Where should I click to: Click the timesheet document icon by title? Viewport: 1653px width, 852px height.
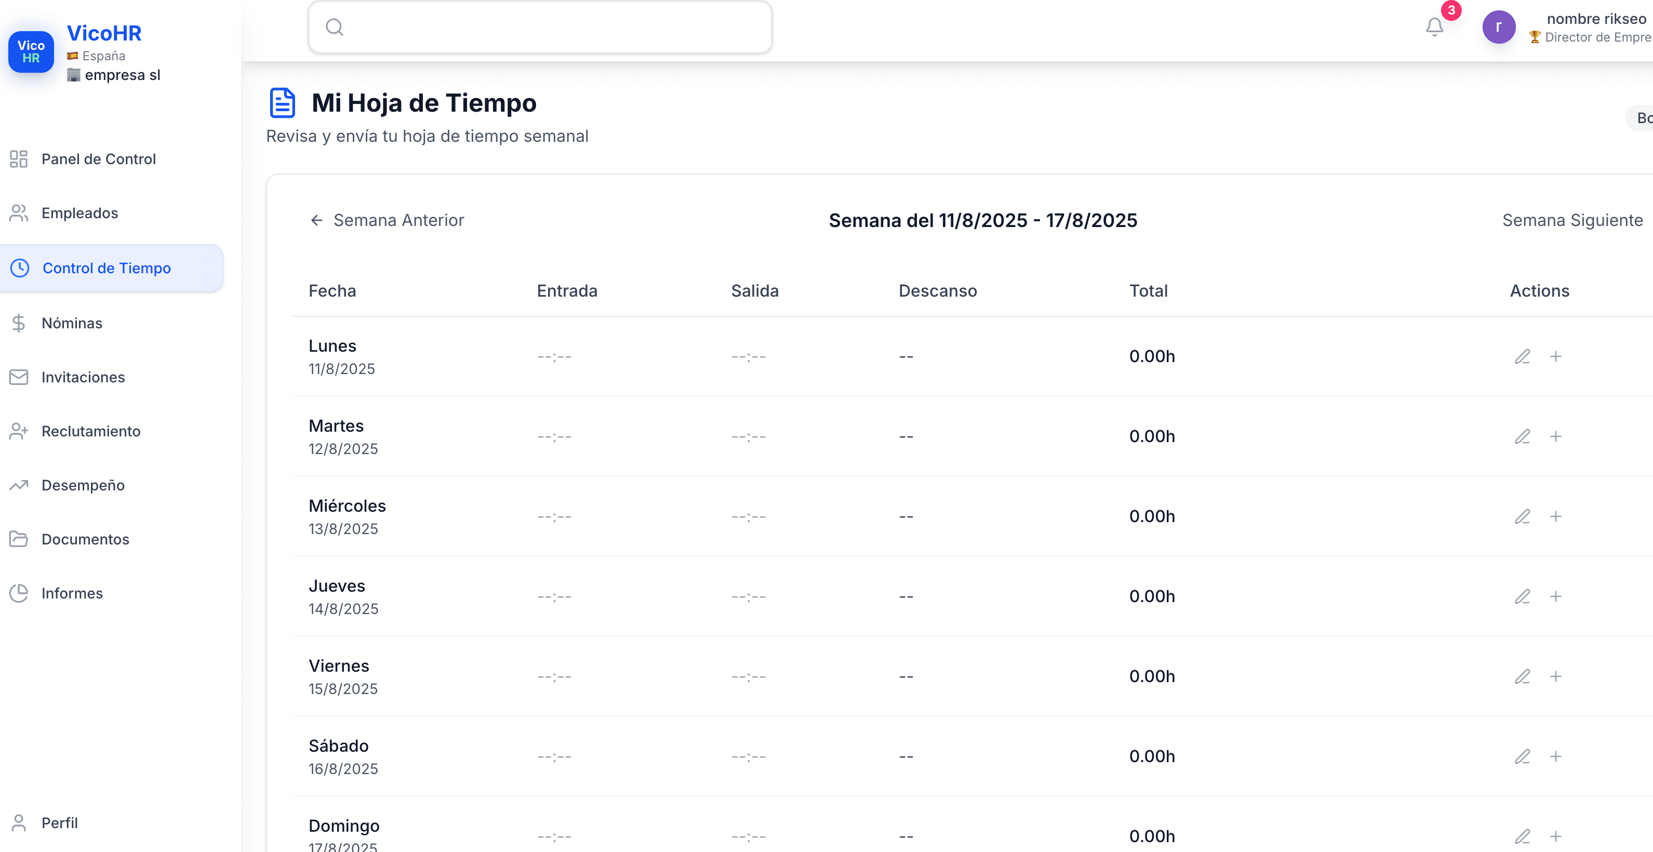283,103
